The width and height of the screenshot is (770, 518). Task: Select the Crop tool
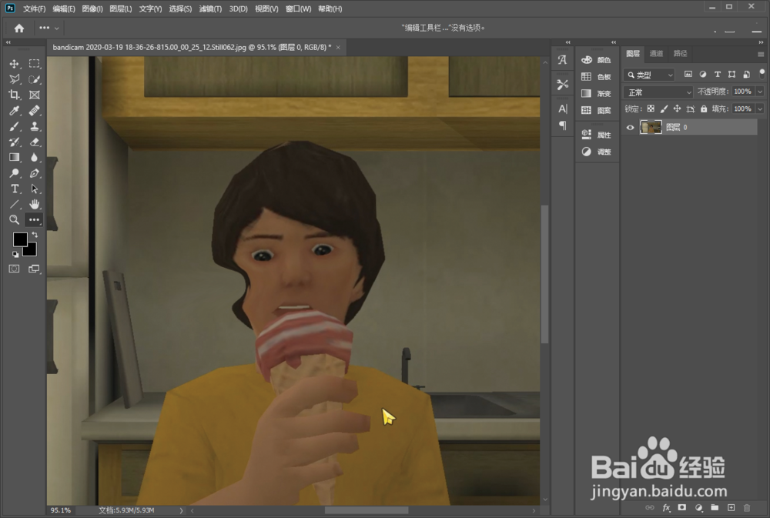coord(14,95)
